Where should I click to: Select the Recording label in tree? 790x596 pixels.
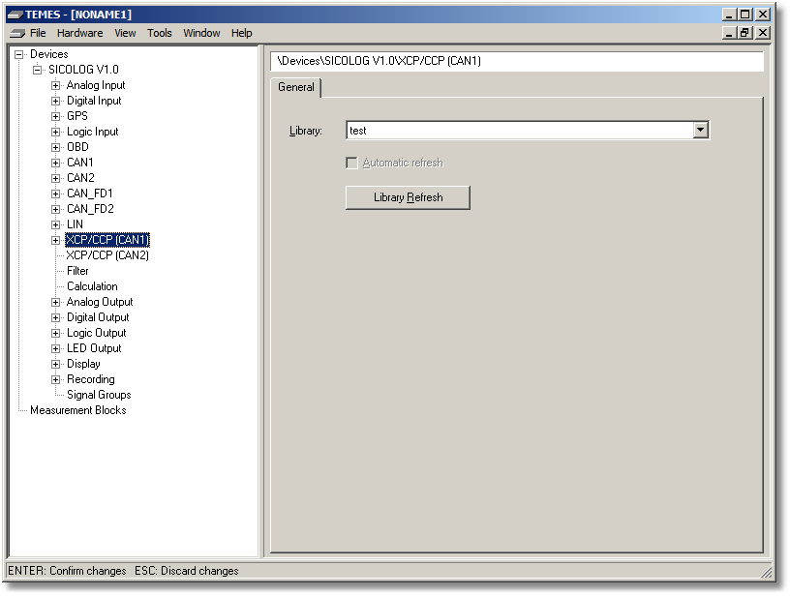coord(91,379)
